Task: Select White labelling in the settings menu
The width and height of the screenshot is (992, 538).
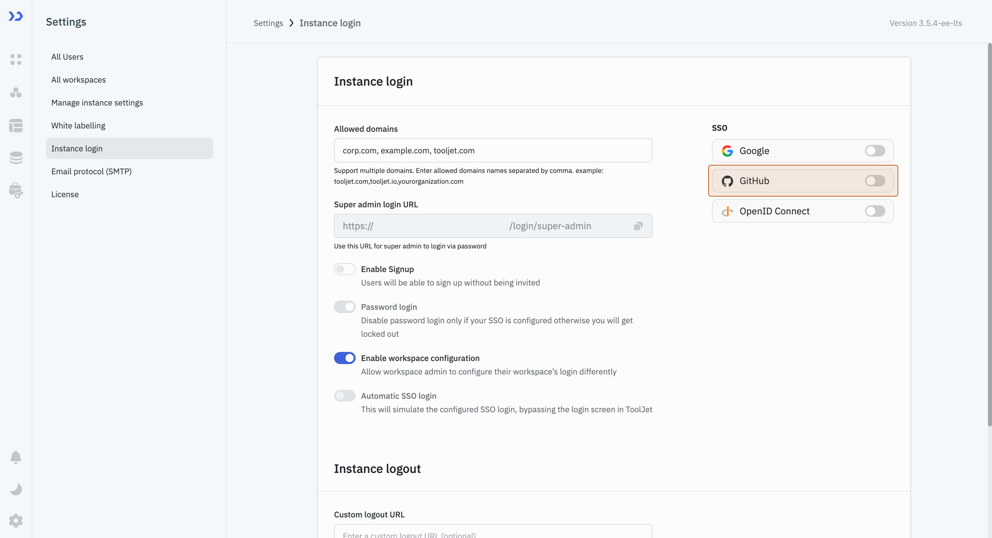Action: pos(78,125)
